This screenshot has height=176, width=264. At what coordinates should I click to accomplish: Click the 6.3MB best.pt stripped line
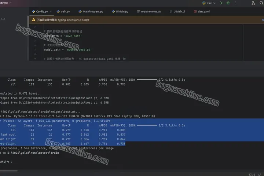(x=54, y=103)
